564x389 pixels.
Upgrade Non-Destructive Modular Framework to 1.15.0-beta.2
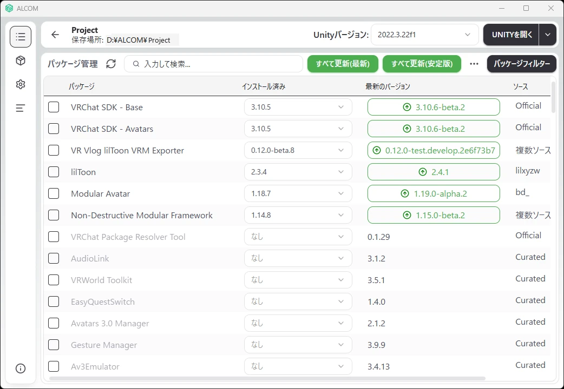click(x=434, y=215)
